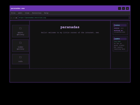Open the favorites menu

pyautogui.click(x=37, y=13)
